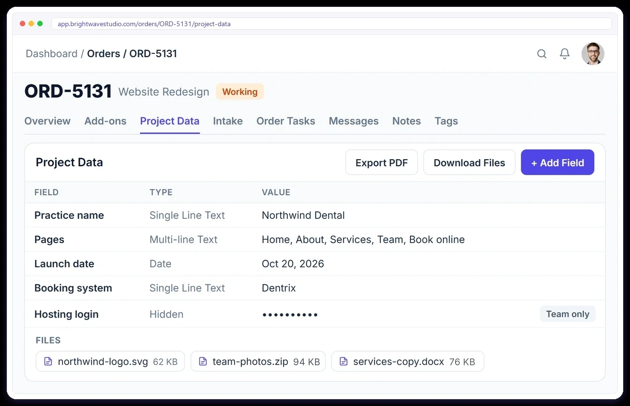Click the Pages field label
Viewport: 630px width, 406px height.
pyautogui.click(x=49, y=240)
